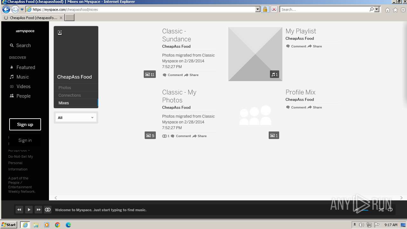Expand the address bar autocomplete dropdown
The width and height of the screenshot is (407, 229).
click(258, 10)
